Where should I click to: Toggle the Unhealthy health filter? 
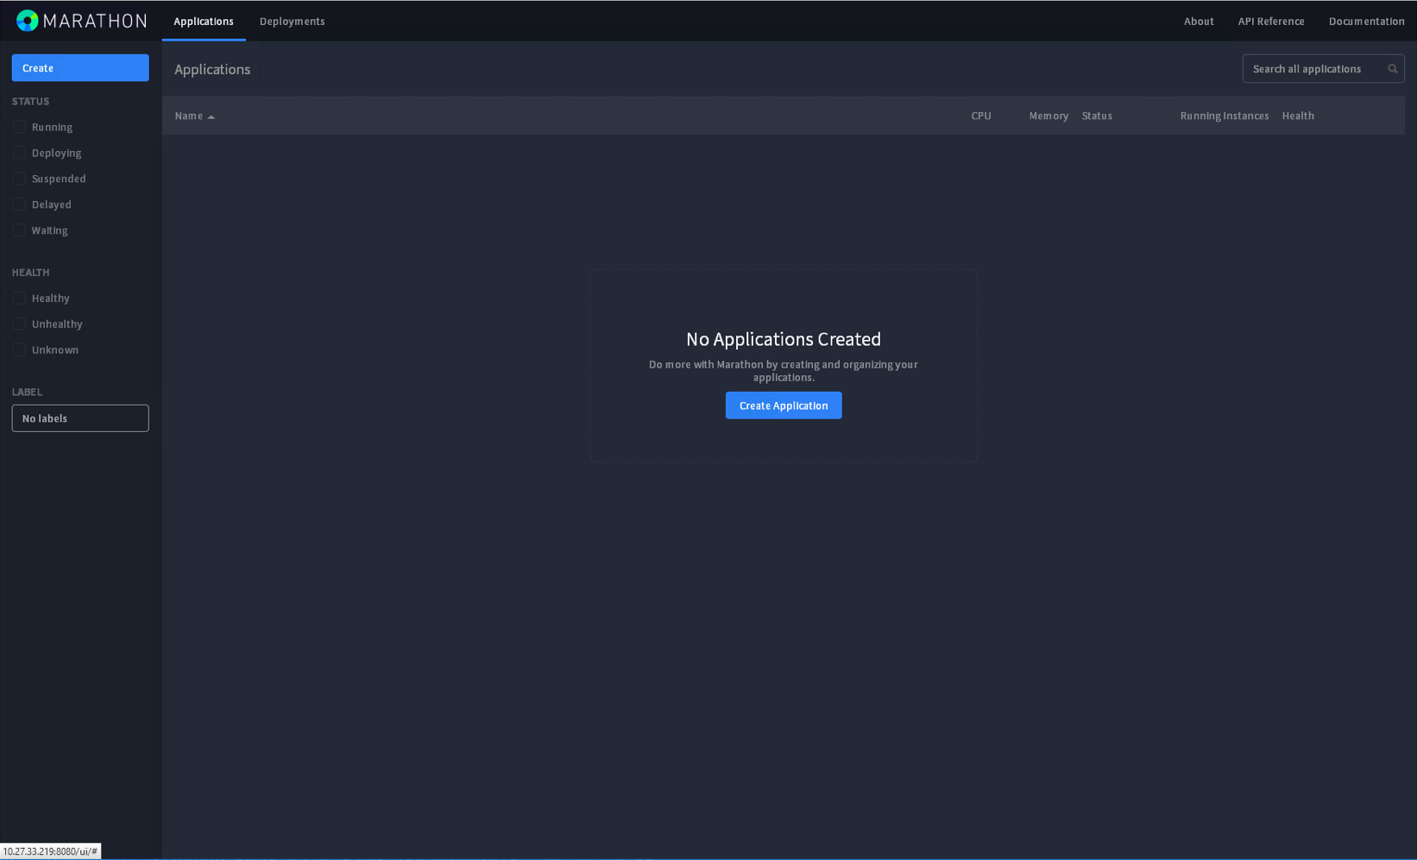(19, 324)
